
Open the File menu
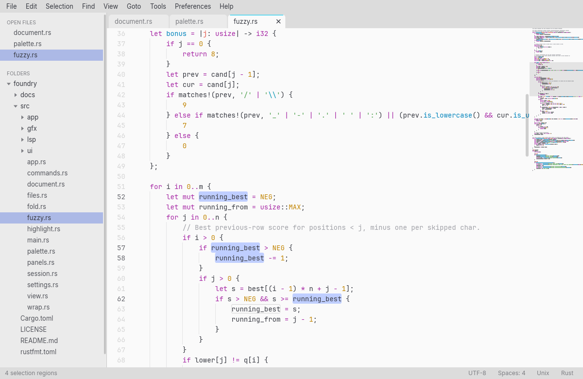11,6
